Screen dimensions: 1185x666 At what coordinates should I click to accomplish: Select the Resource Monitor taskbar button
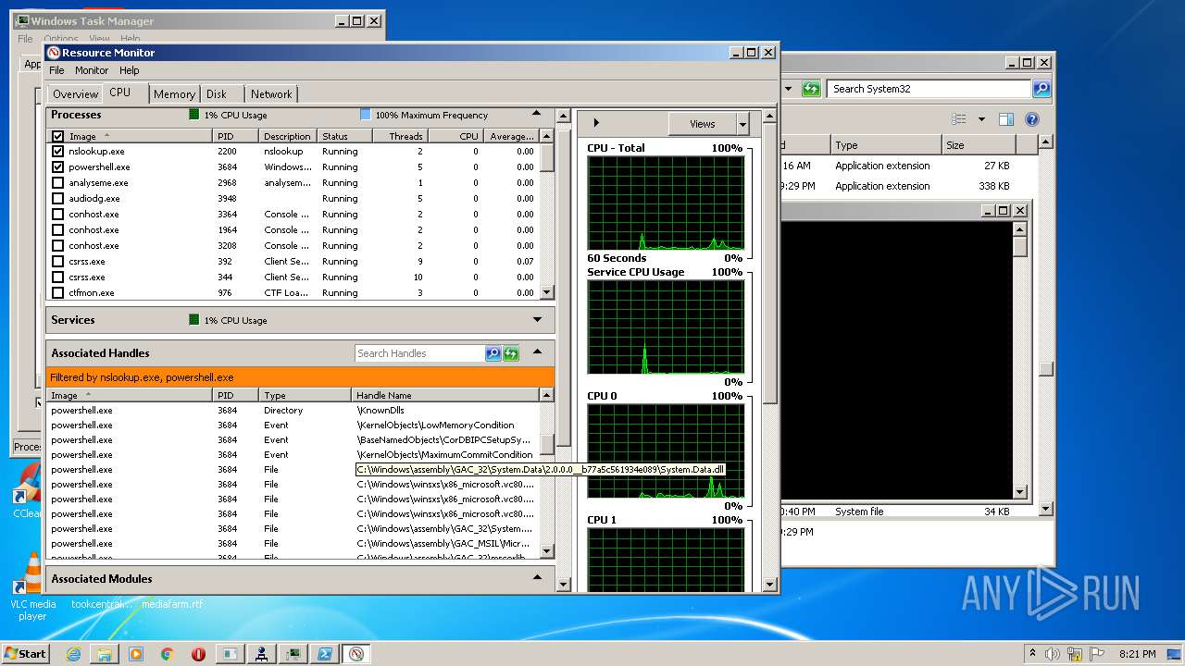[356, 654]
